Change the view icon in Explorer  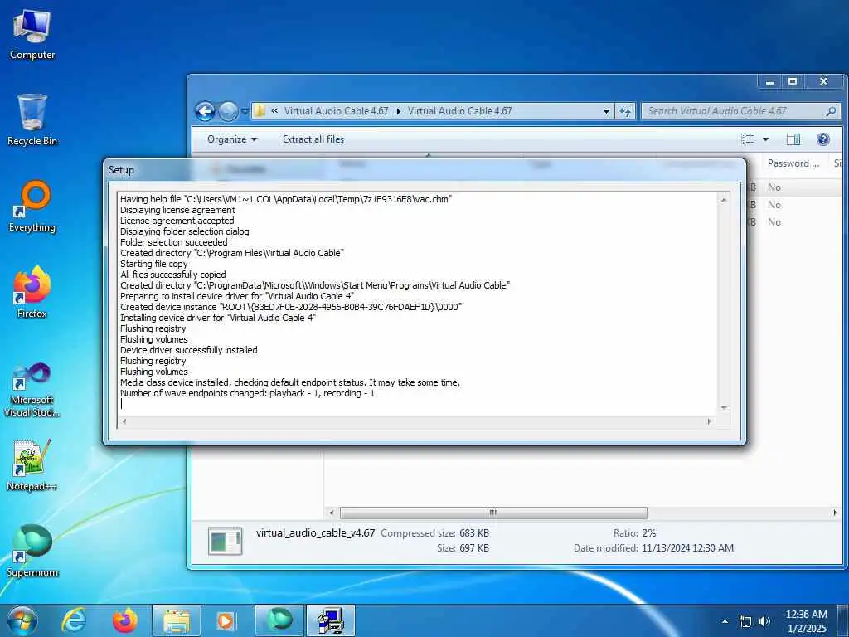tap(748, 139)
